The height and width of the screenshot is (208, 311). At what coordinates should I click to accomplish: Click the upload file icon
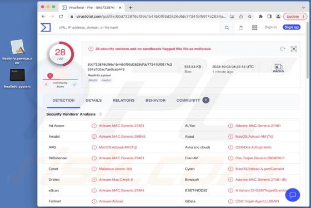point(241,28)
